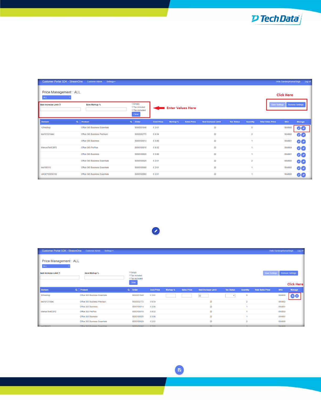Click edit pencil for order S000032772
This screenshot has height=400, width=321.
coord(298,135)
